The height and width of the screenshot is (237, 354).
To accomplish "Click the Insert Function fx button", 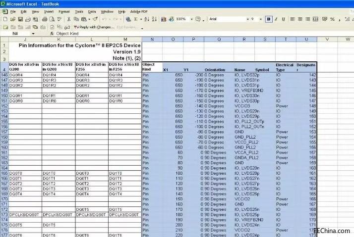I will (x=52, y=34).
